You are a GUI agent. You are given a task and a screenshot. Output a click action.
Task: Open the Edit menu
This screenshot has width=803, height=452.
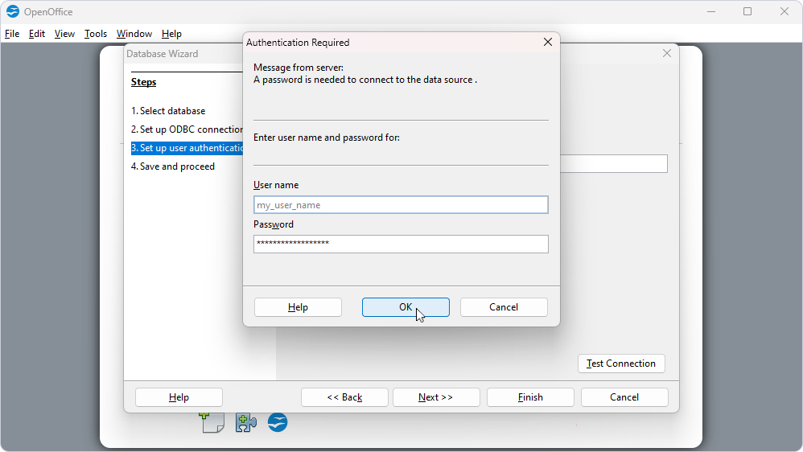point(37,34)
